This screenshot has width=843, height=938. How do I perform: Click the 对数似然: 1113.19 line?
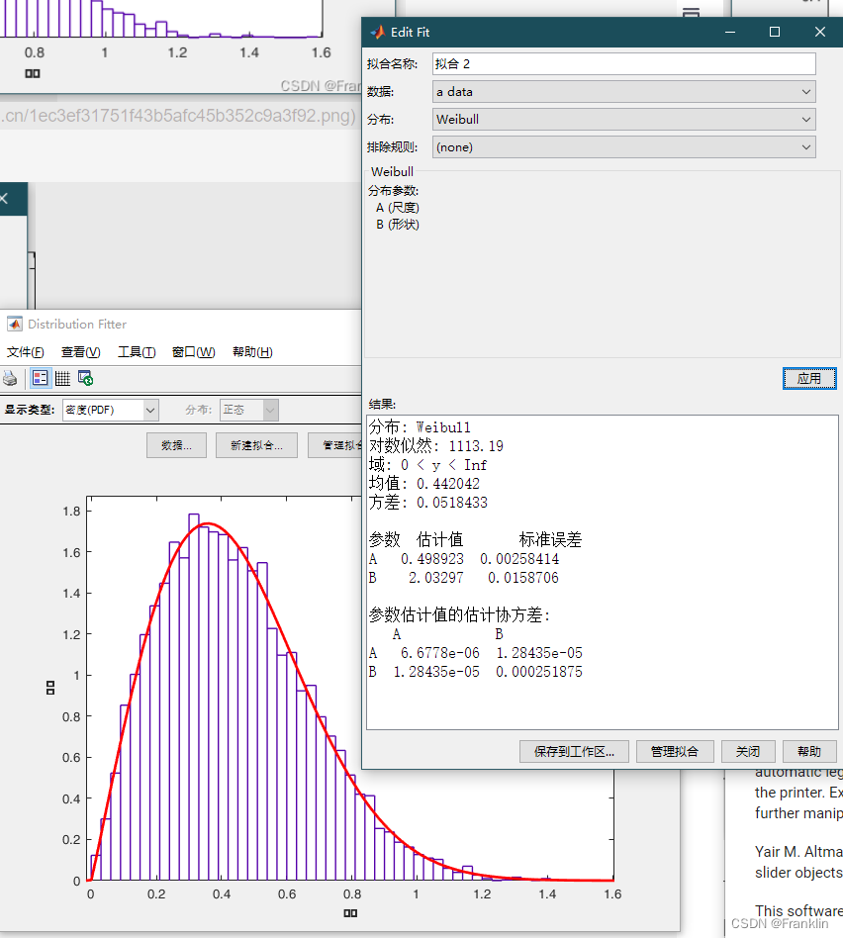436,446
